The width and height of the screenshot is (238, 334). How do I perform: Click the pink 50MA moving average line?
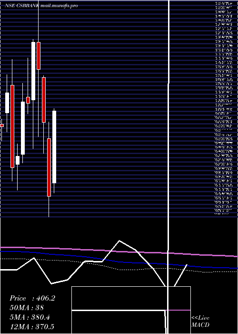click(x=119, y=251)
